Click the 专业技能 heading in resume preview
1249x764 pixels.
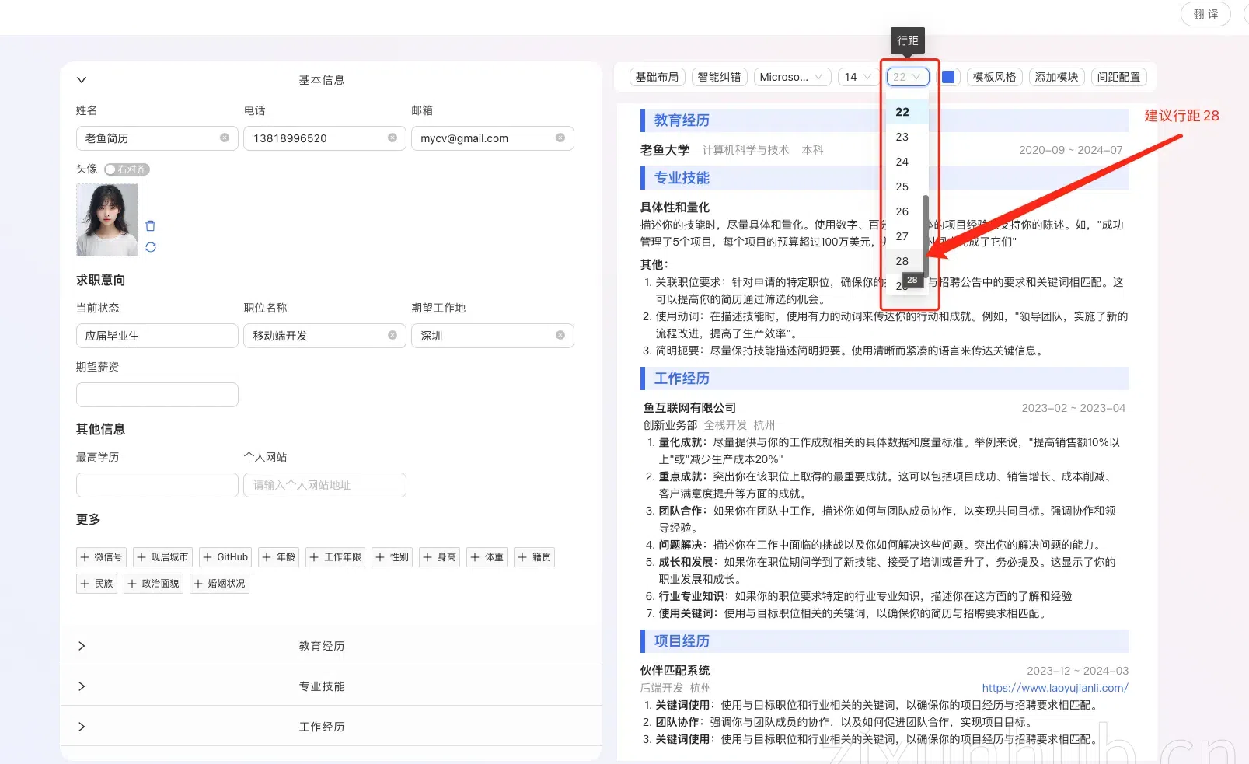click(682, 178)
